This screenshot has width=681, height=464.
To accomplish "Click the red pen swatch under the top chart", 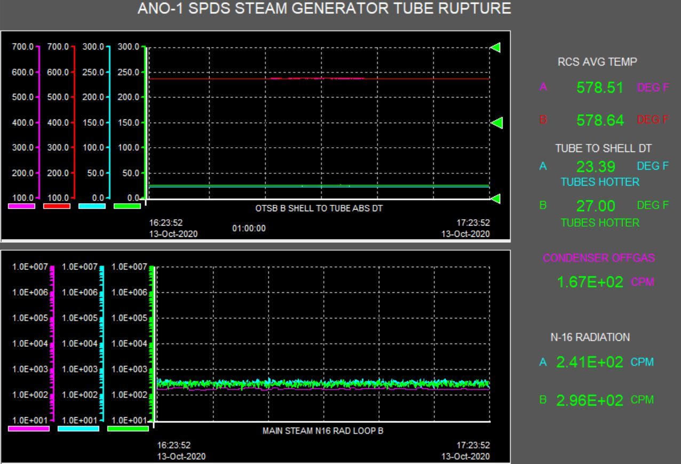I will tap(57, 206).
